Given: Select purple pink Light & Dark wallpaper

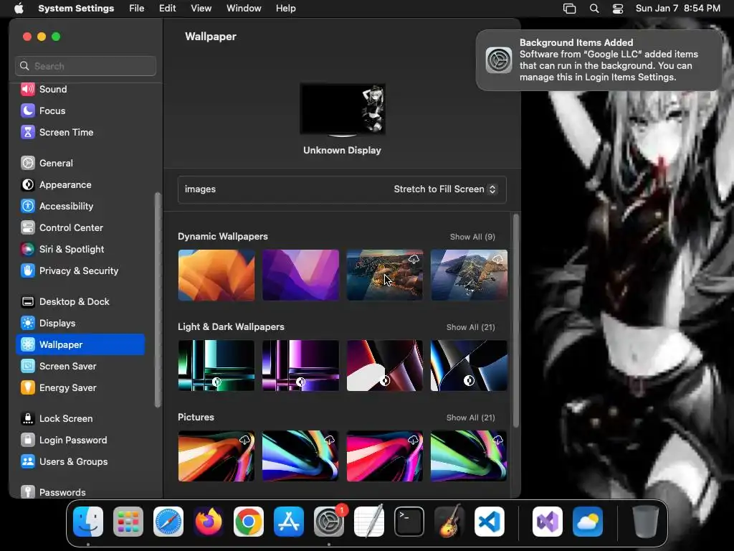Looking at the screenshot, I should point(300,365).
